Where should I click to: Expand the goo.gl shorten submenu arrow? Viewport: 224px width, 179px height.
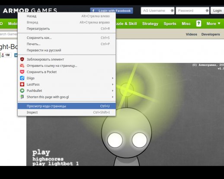[x=112, y=97]
